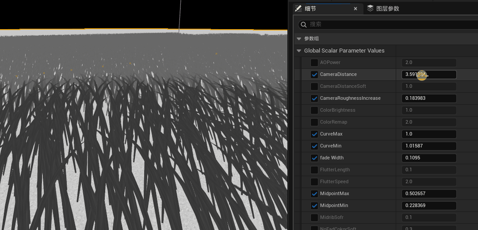Enable the ColorBrightness checkbox

314,110
